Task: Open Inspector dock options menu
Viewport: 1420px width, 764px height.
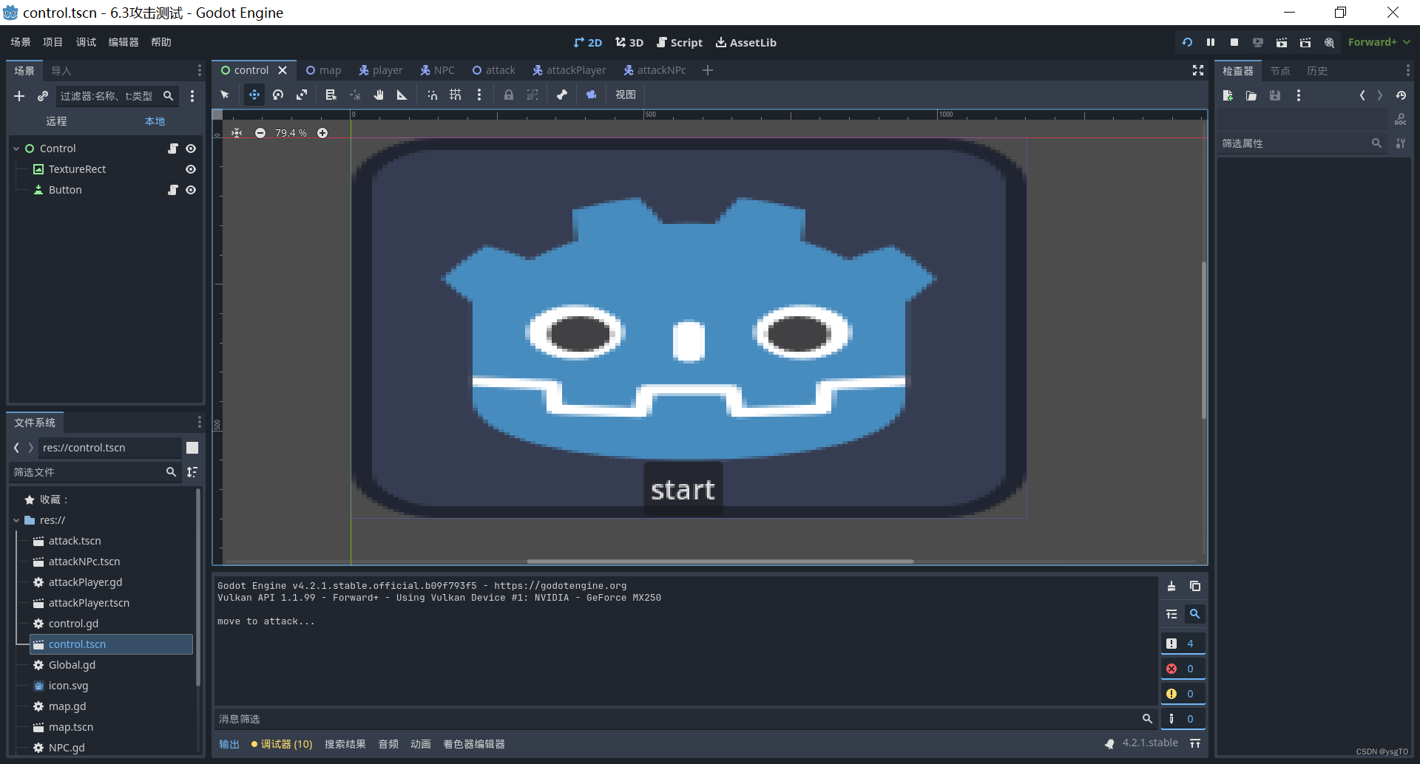Action: click(1407, 70)
